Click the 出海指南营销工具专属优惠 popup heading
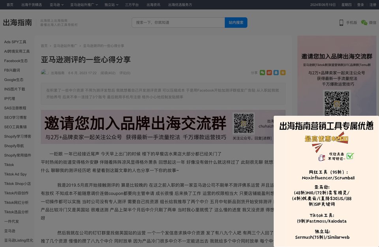This screenshot has height=247, width=379. coord(326,126)
